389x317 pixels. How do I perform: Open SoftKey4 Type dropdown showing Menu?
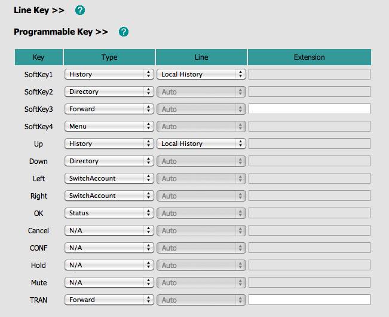(x=109, y=126)
